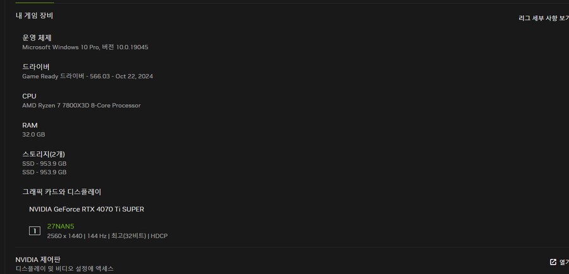
Task: Click the 드라이버 label
Action: coord(36,67)
